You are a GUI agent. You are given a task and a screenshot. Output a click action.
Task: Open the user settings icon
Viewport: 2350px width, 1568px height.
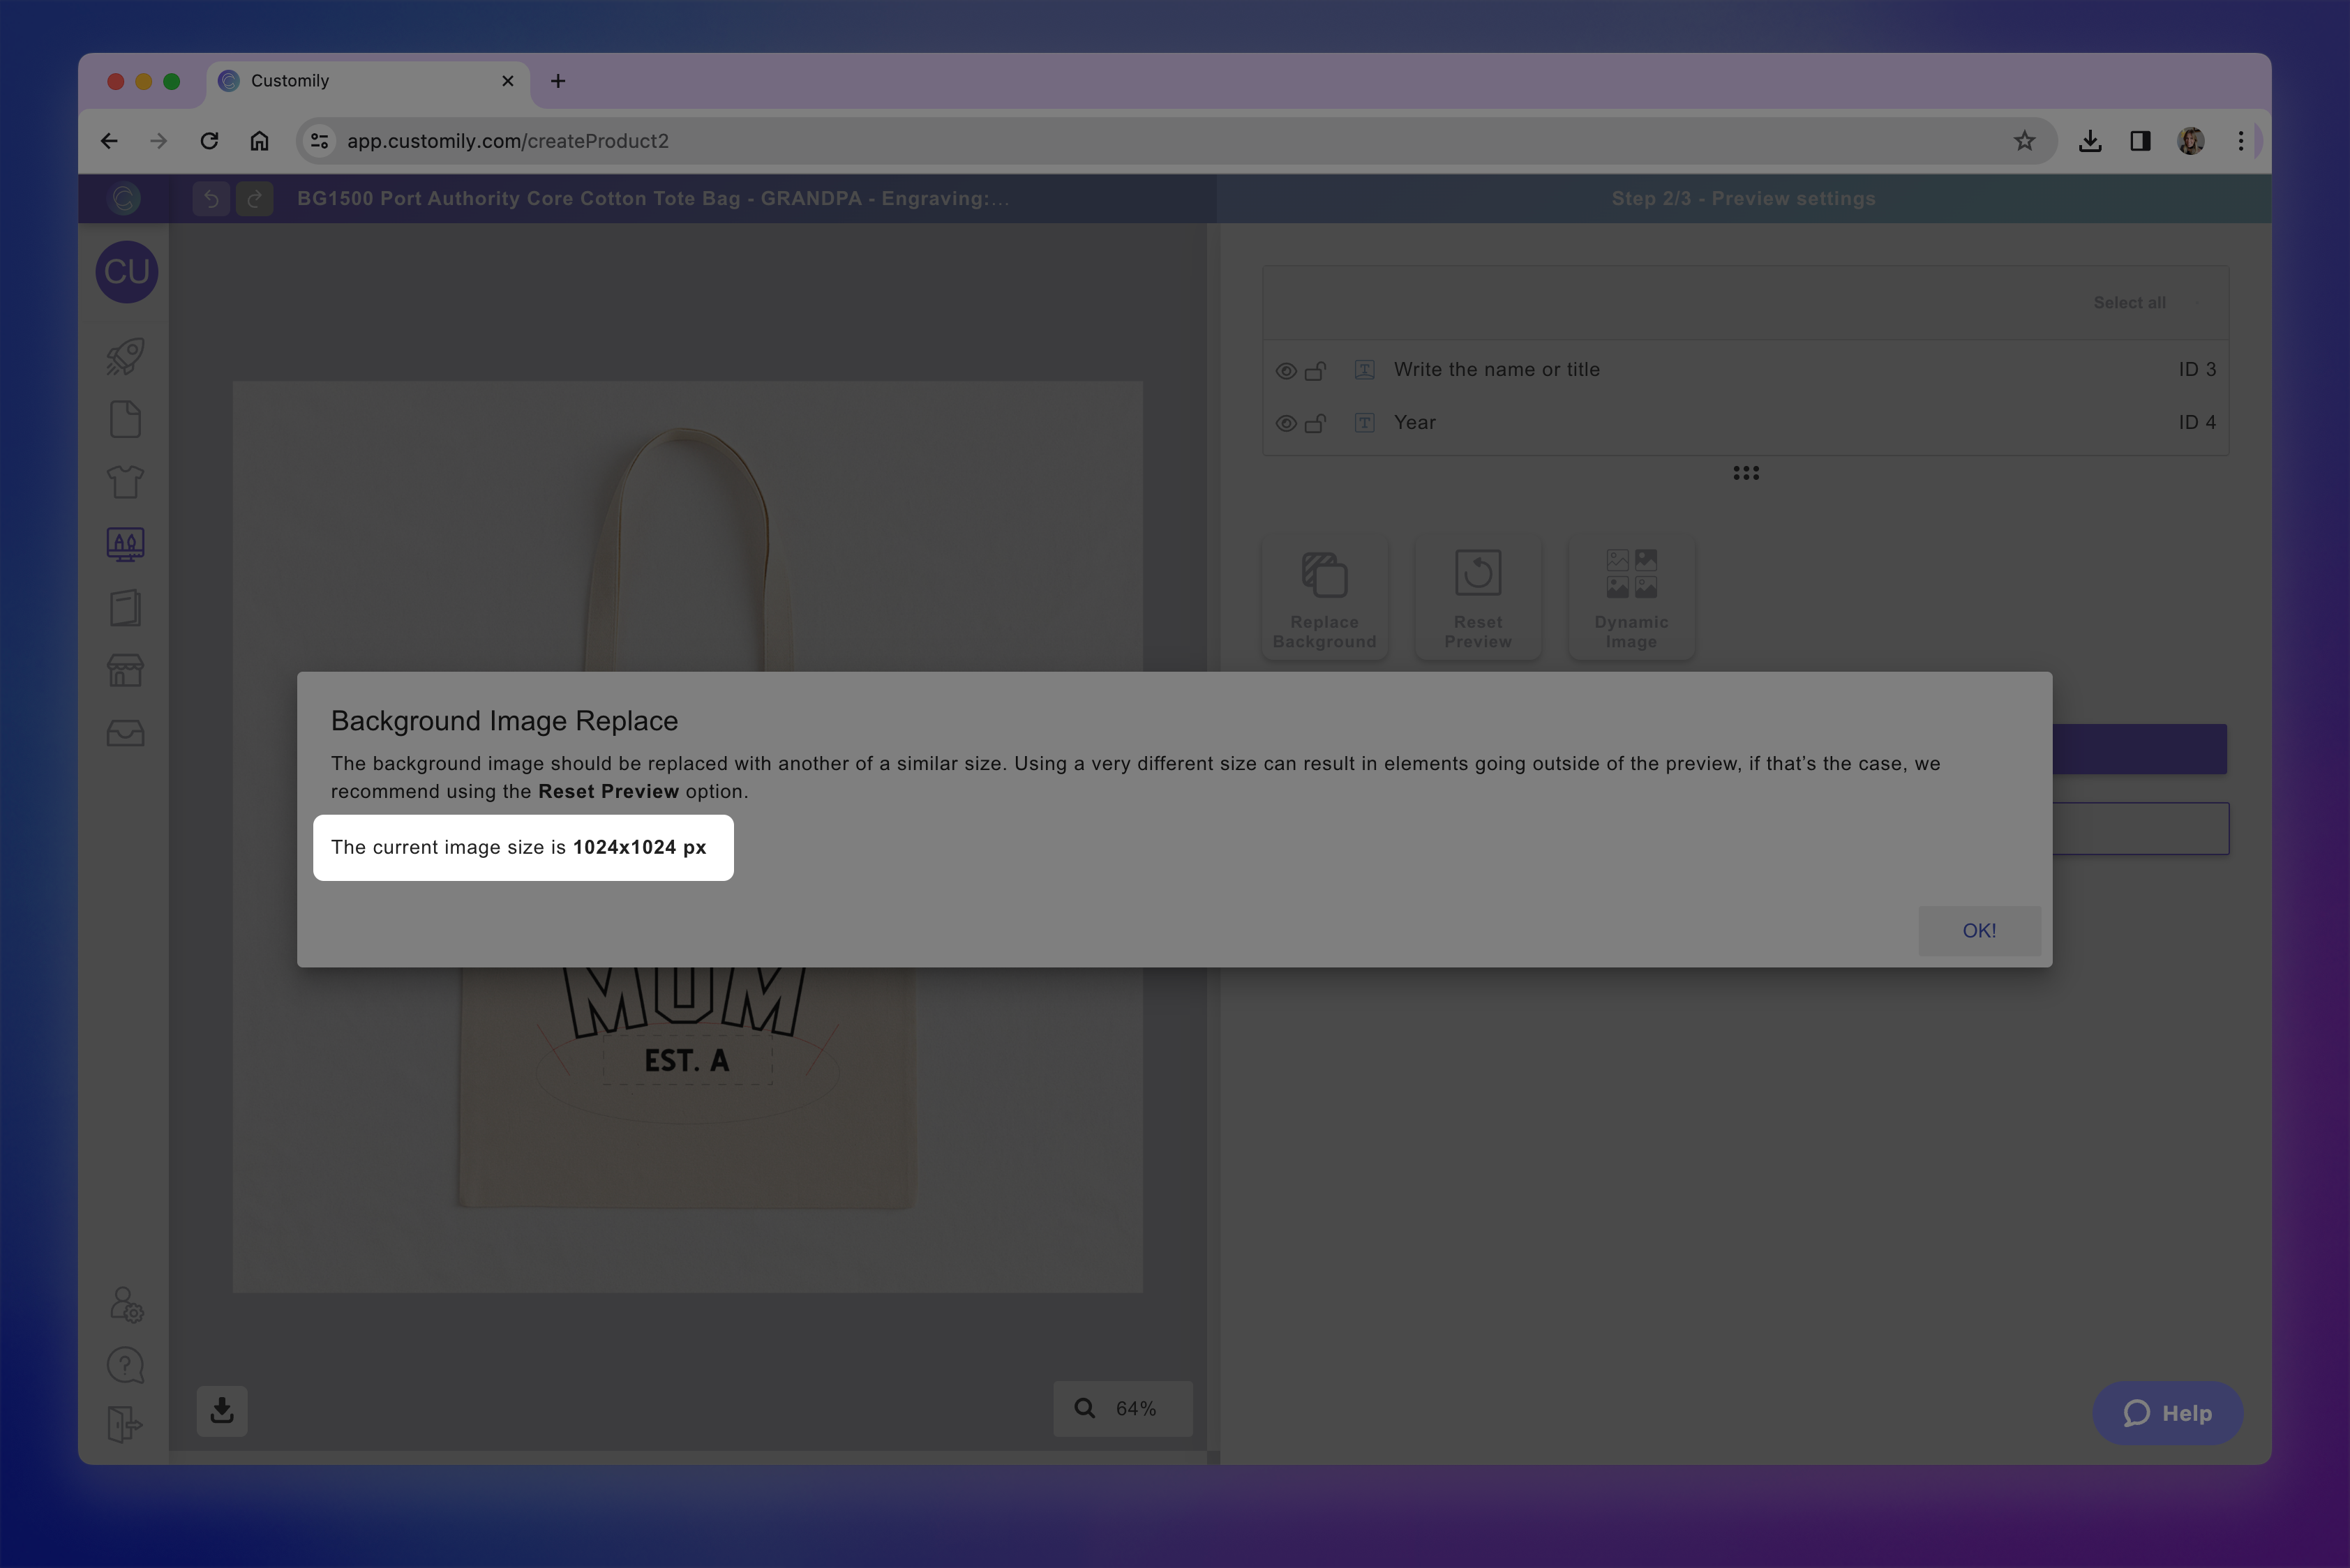126,1304
